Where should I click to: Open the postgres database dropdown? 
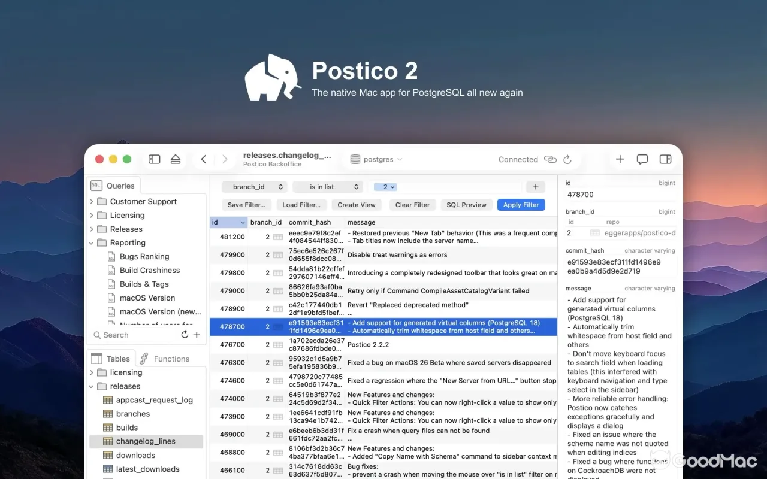click(376, 159)
